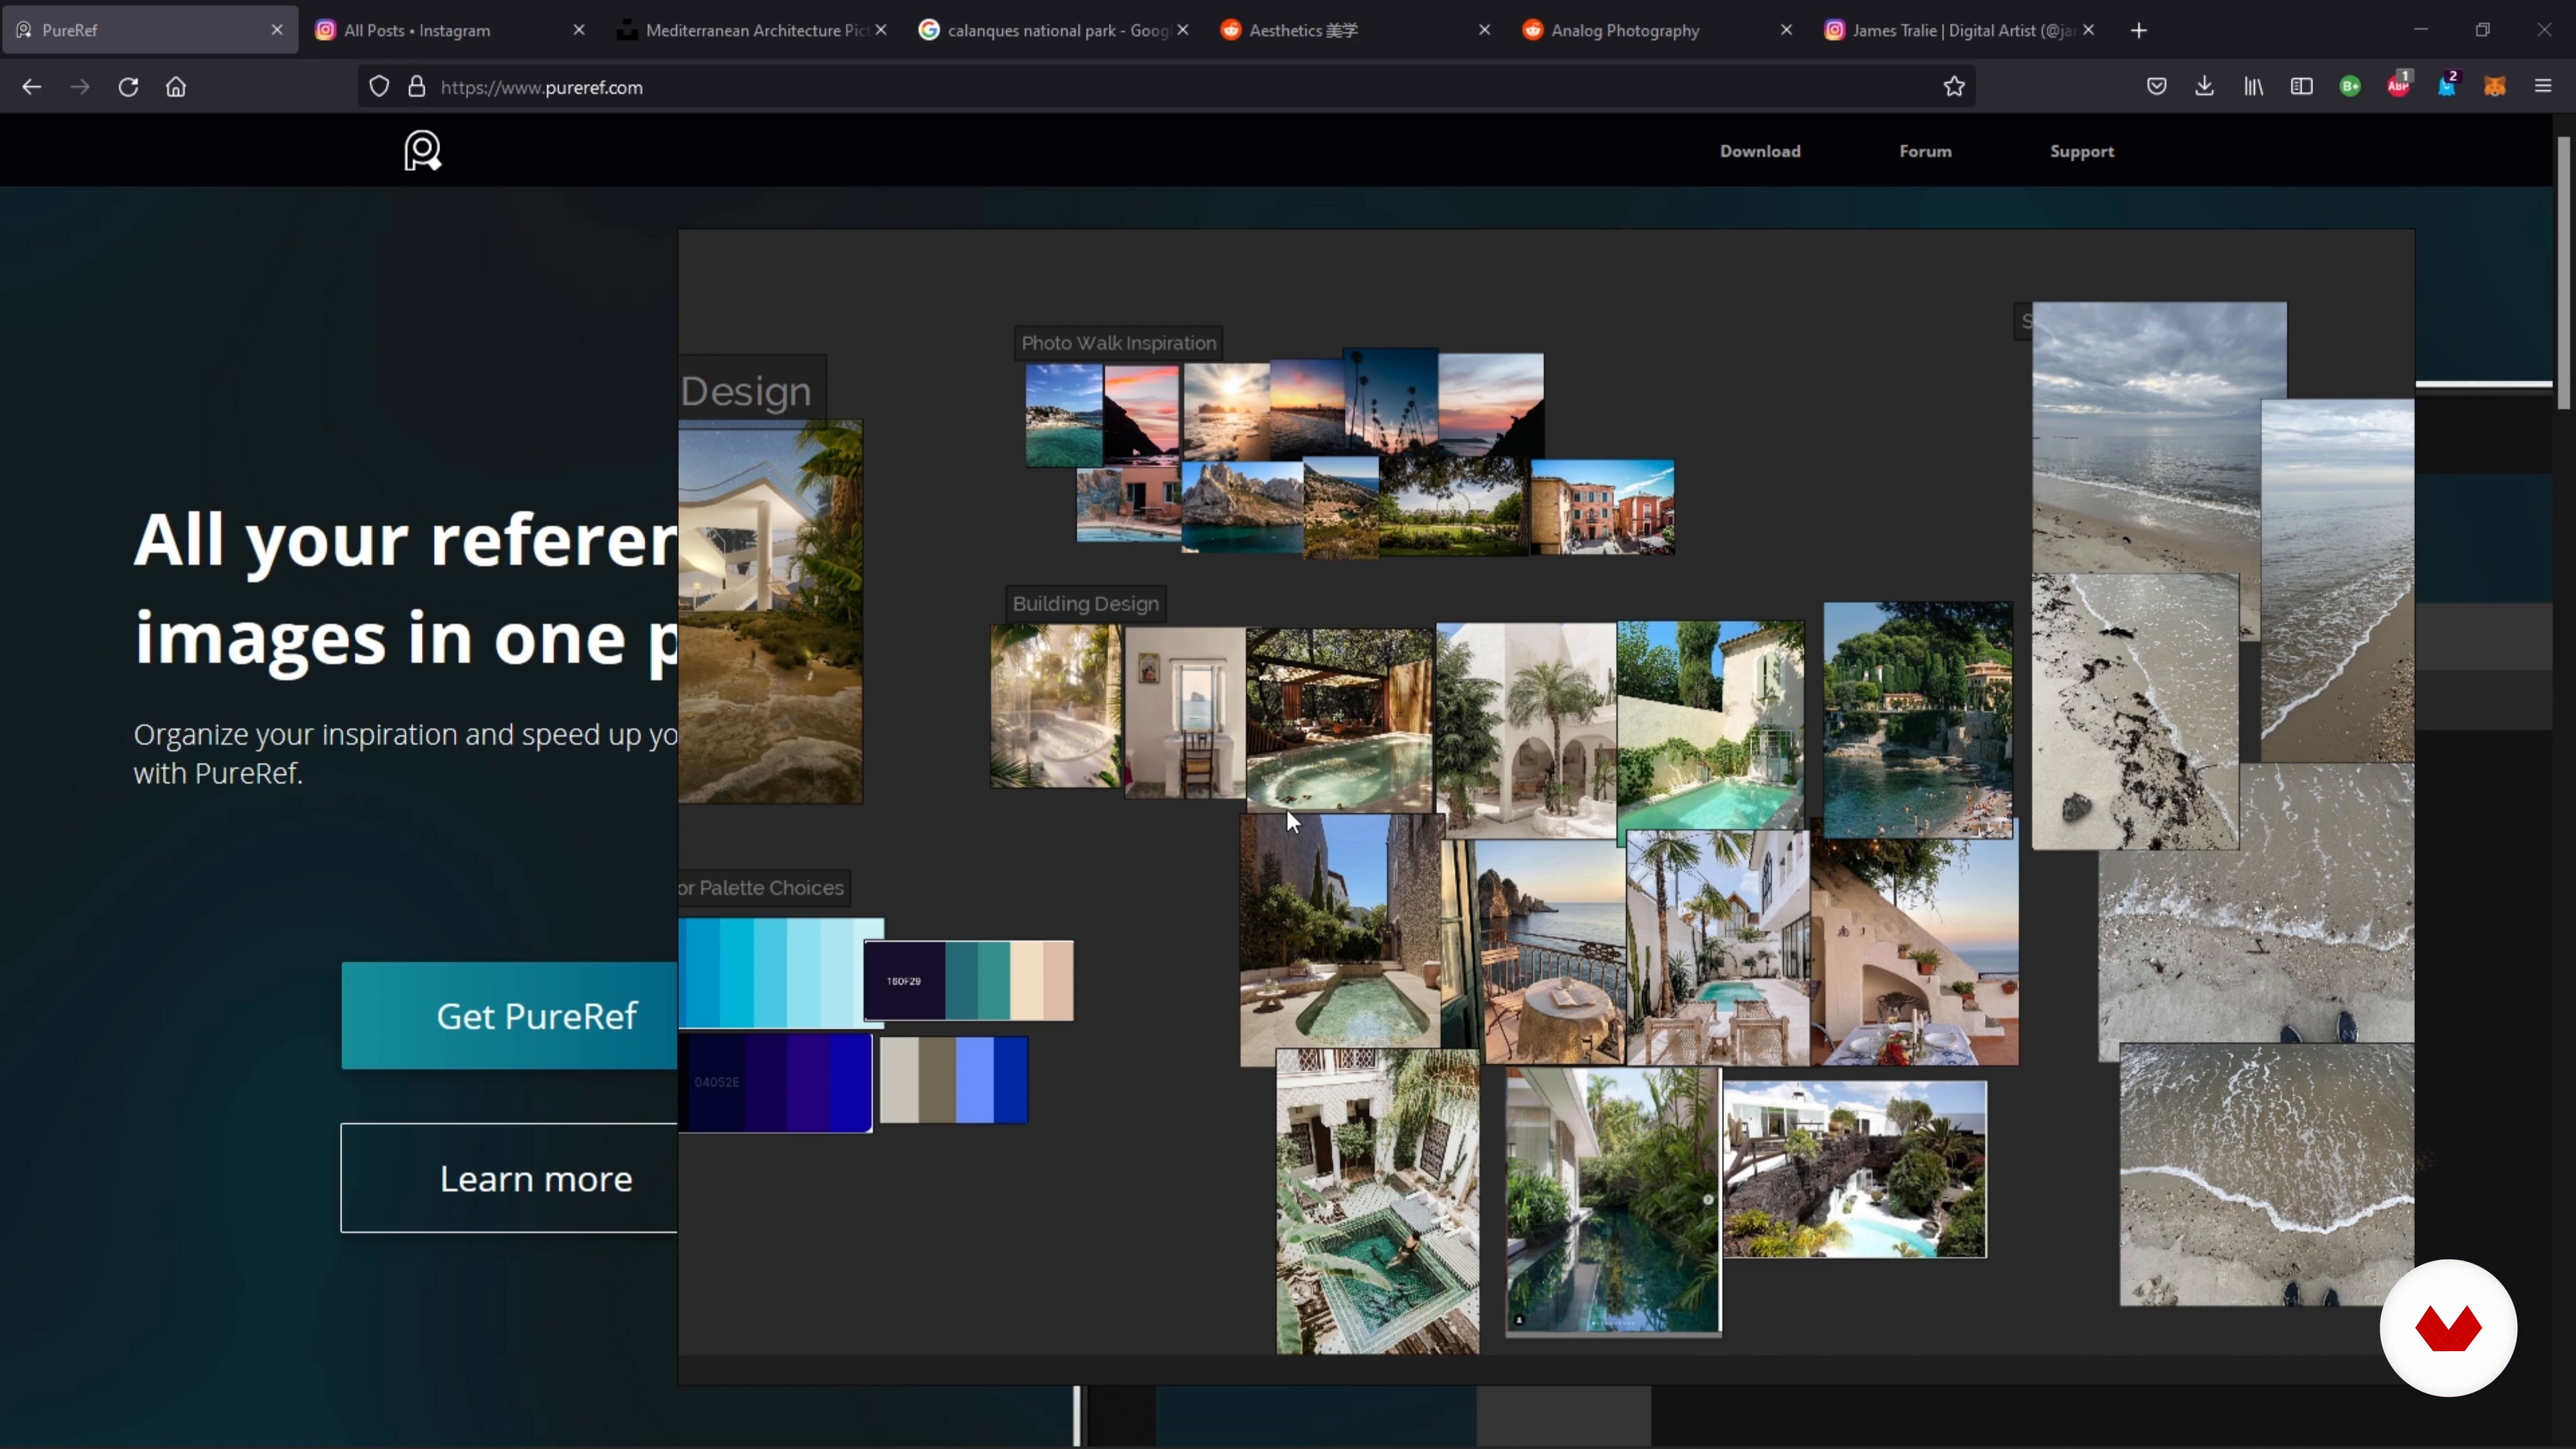Bookmark this page with the star
2576x1449 pixels.
coord(1954,87)
